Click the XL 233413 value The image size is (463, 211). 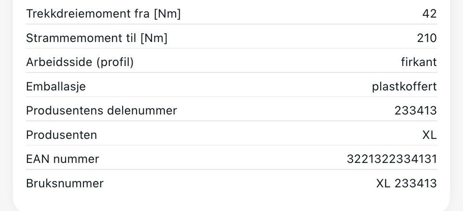coord(406,183)
